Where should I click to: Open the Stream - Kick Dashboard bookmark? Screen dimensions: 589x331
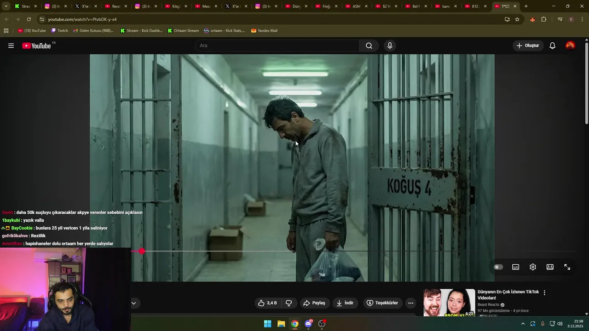point(141,31)
